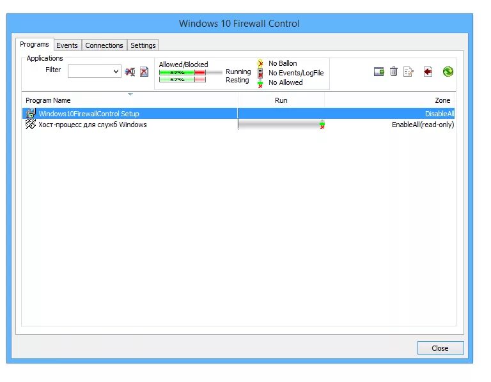Open the Connections tab
491x382 pixels.
click(104, 45)
